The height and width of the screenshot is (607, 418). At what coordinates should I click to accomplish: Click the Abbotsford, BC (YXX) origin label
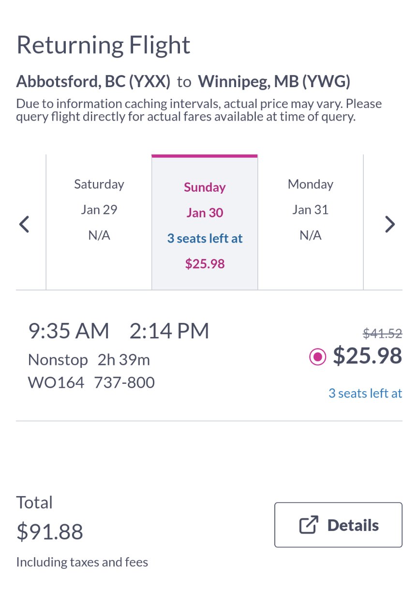pos(93,82)
